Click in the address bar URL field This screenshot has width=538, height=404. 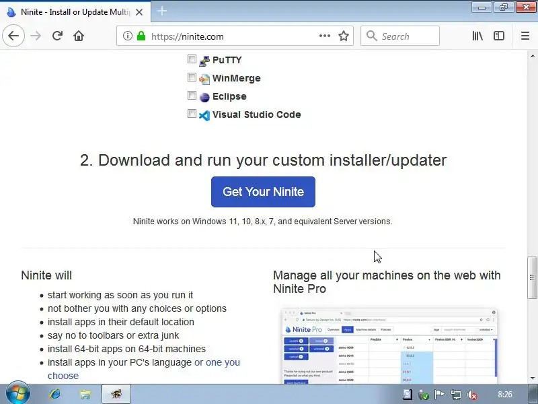click(233, 36)
